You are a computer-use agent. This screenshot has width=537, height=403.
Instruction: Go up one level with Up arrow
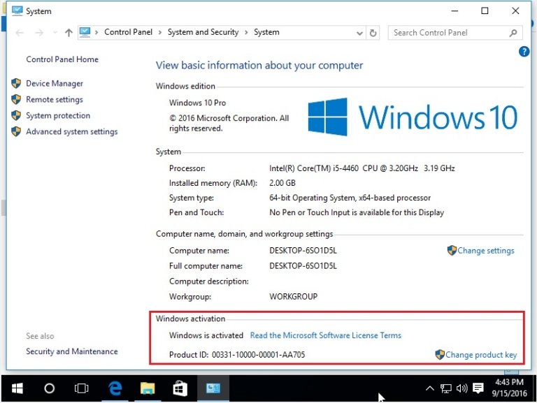(69, 33)
